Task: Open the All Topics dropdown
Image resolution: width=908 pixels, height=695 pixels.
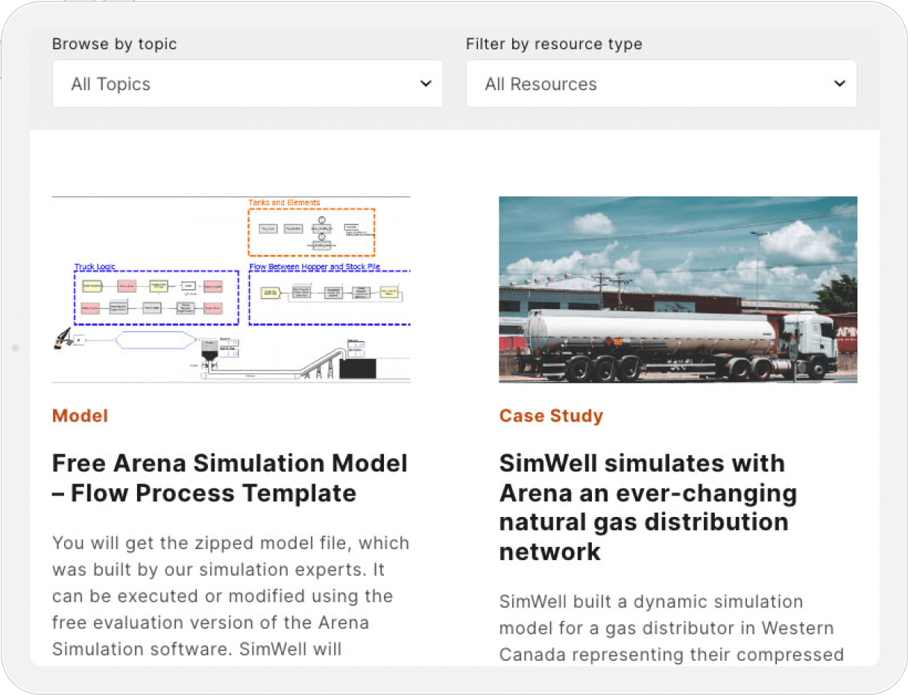Action: (248, 84)
